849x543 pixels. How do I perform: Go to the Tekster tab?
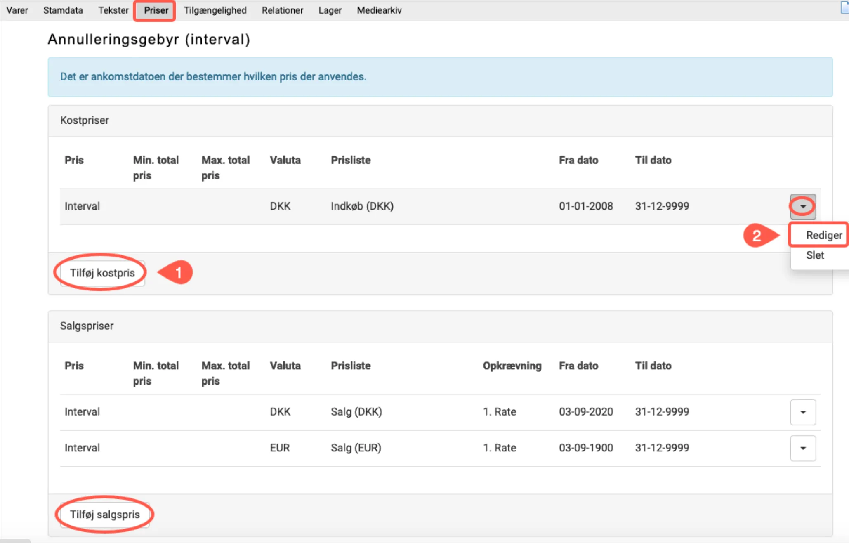(x=113, y=10)
